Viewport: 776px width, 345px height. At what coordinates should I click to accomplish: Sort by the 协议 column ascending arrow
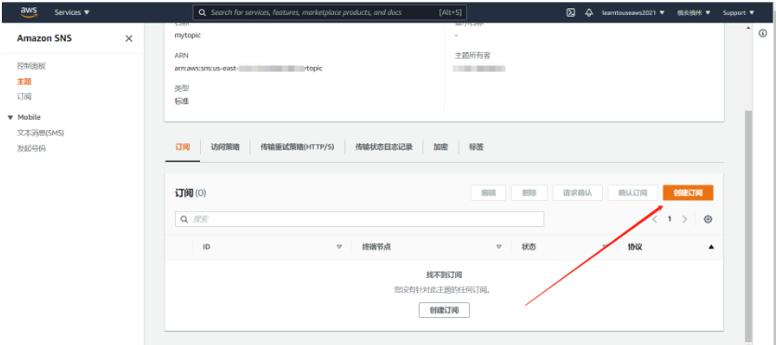pyautogui.click(x=711, y=246)
